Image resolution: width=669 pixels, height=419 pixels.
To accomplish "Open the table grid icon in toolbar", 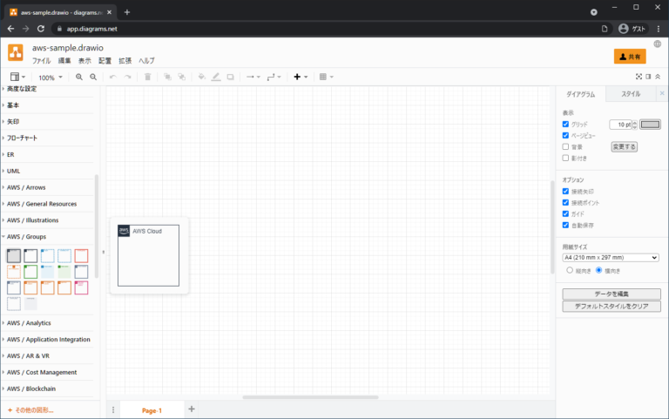I will click(x=324, y=77).
